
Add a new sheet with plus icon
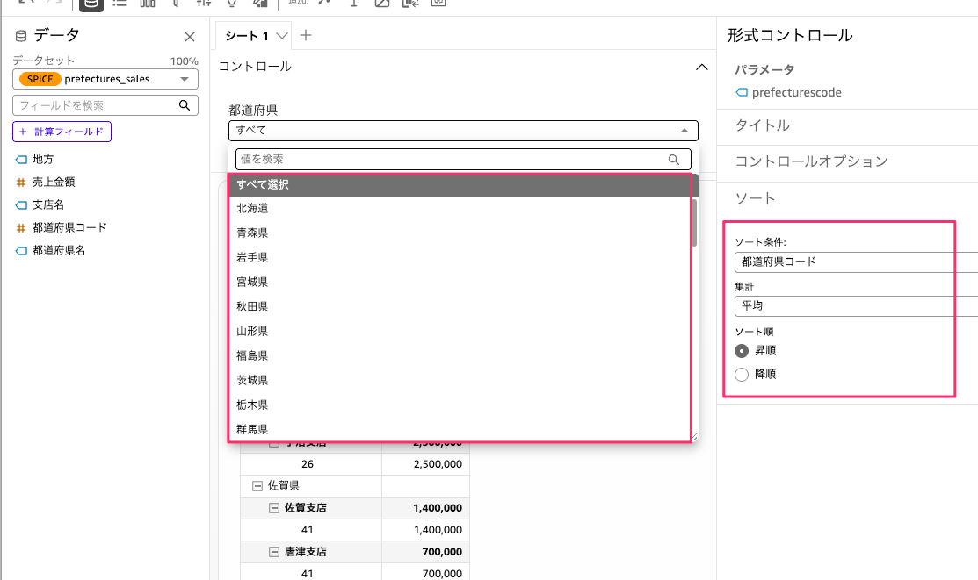(x=306, y=35)
